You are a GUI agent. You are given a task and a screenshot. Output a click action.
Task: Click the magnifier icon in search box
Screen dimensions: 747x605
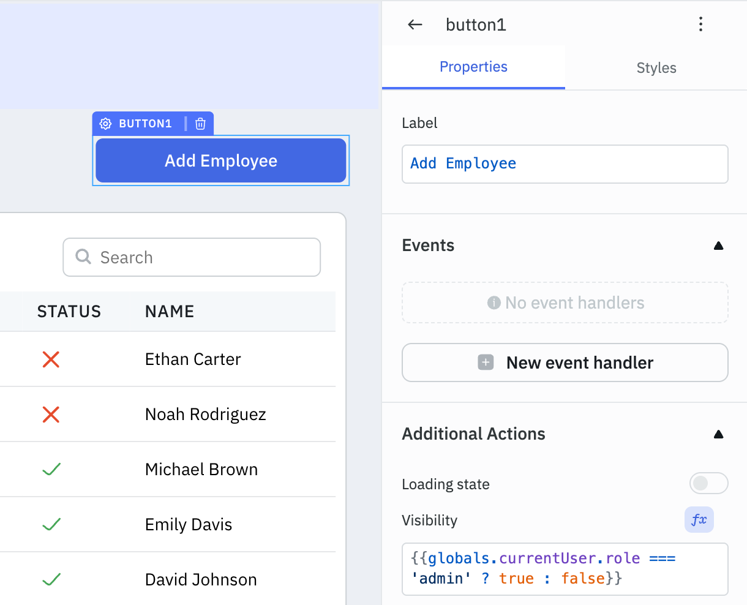coord(83,257)
